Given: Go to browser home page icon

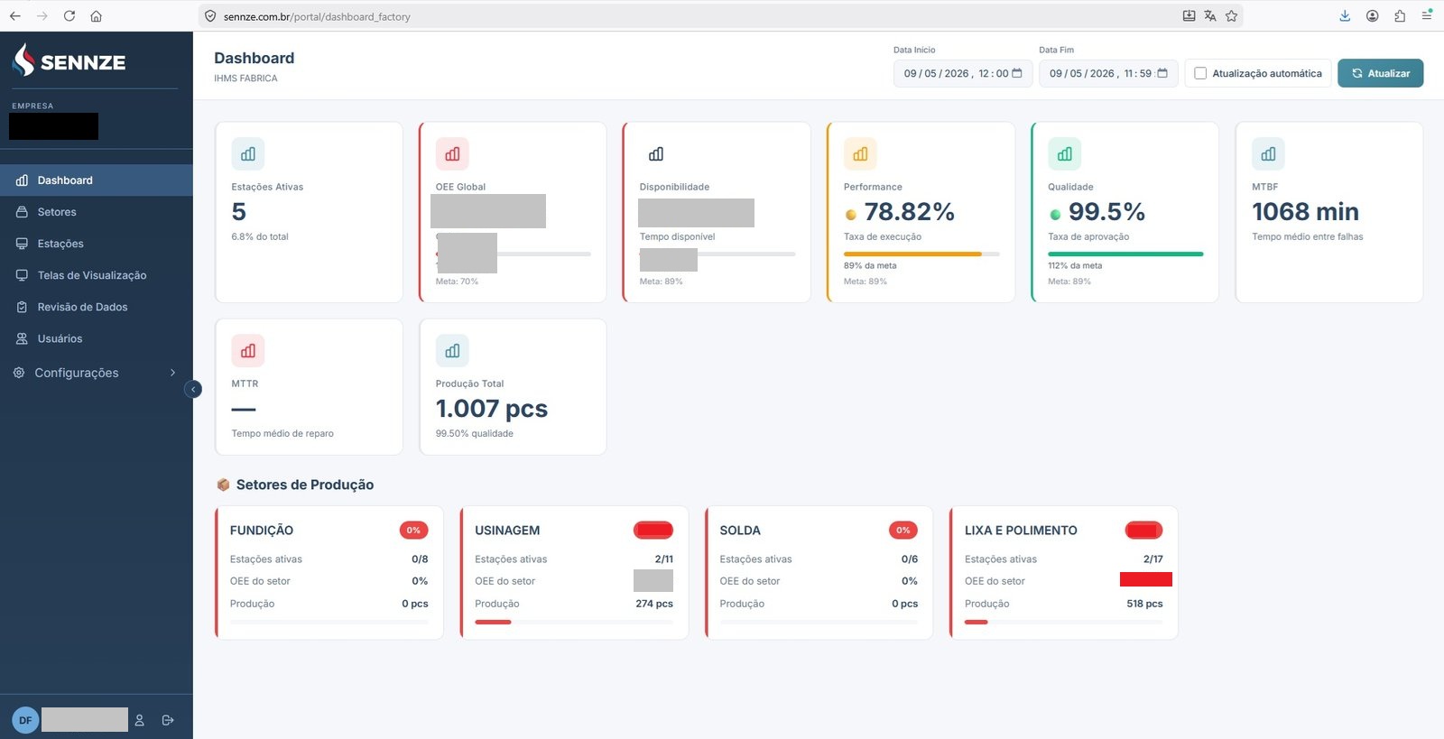Looking at the screenshot, I should pos(97,16).
